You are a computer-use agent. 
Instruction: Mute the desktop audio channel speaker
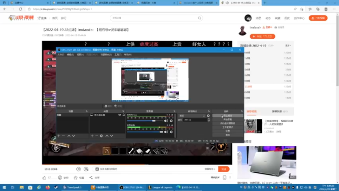click(166, 132)
